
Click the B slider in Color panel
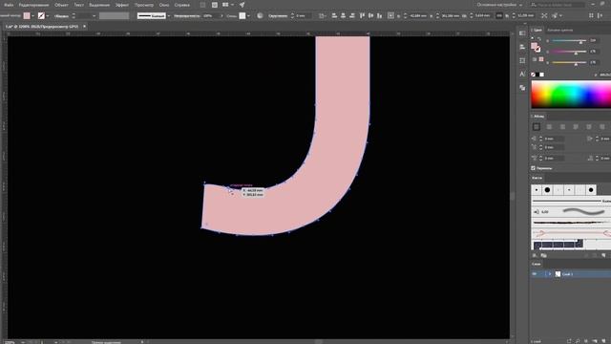tap(569, 62)
